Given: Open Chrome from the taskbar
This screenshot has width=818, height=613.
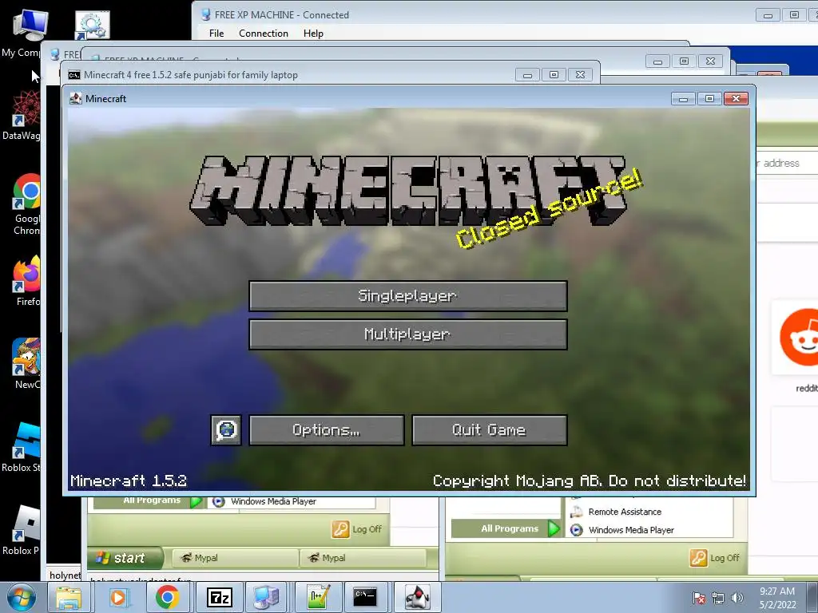Looking at the screenshot, I should 167,597.
